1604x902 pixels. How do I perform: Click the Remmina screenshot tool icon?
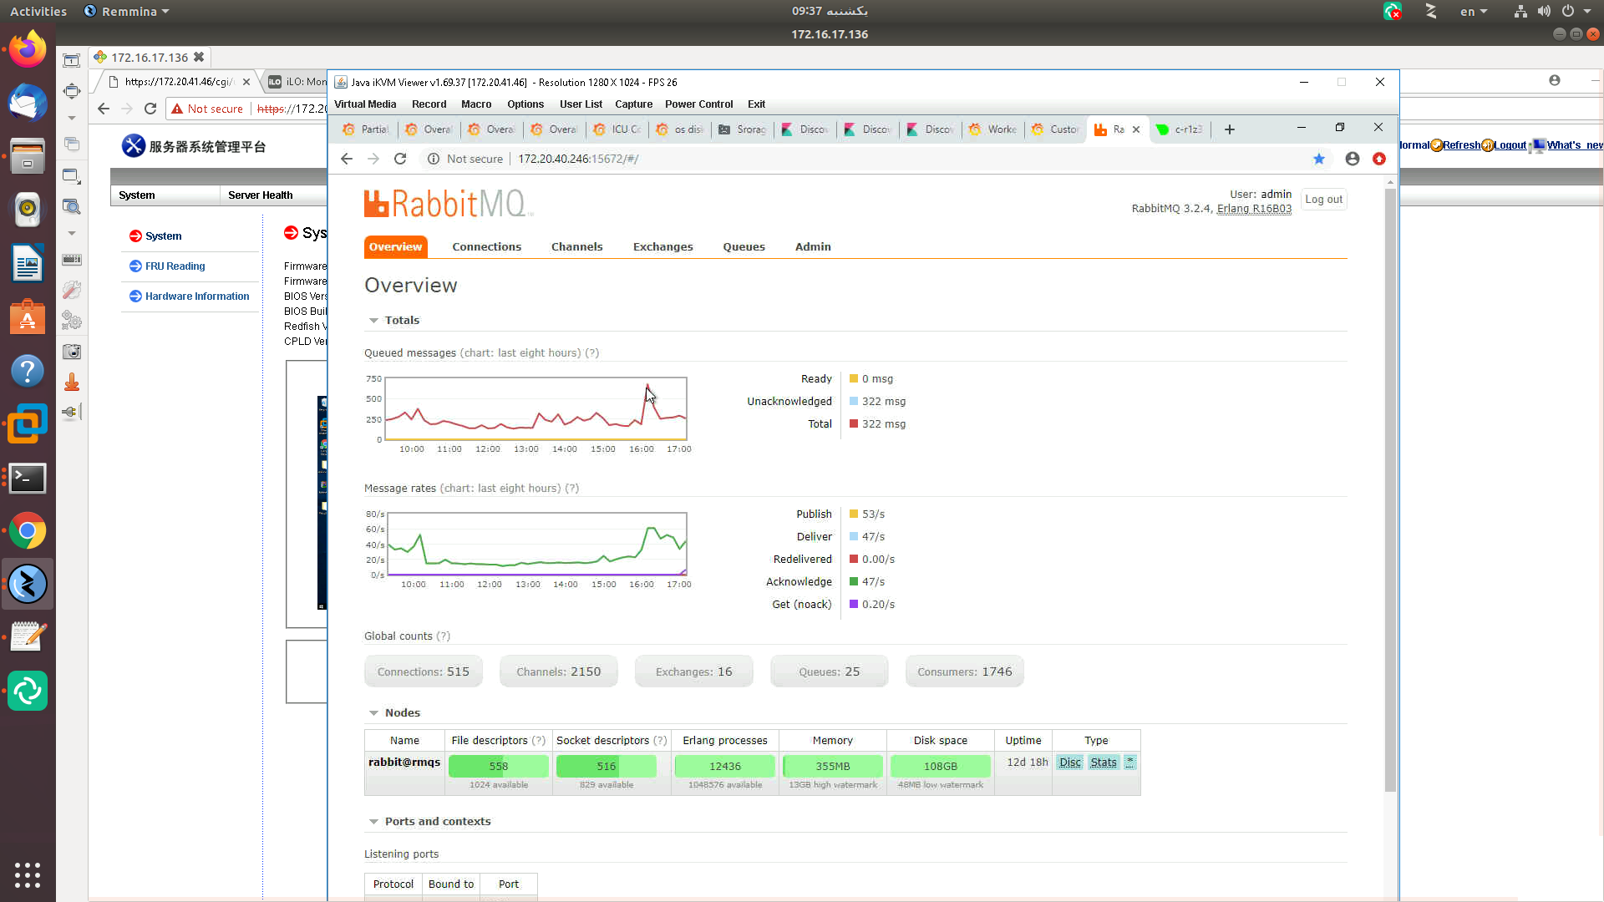pyautogui.click(x=72, y=352)
